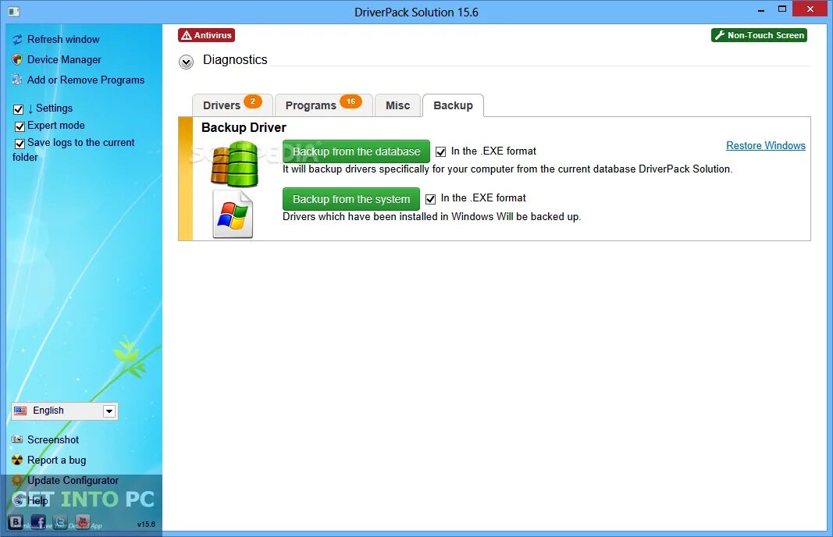Click the Report a bug radiation icon

pyautogui.click(x=16, y=460)
